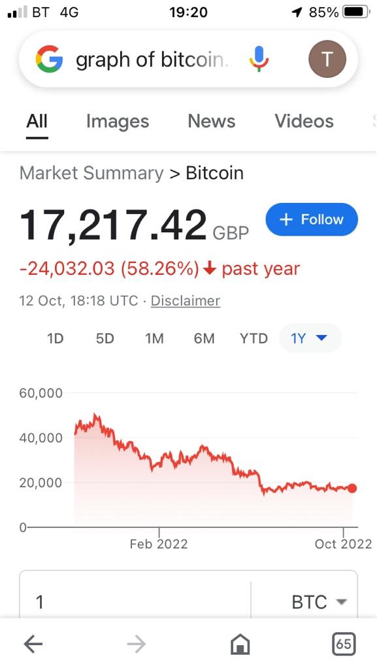
Task: Select the 6M time range
Action: point(204,338)
